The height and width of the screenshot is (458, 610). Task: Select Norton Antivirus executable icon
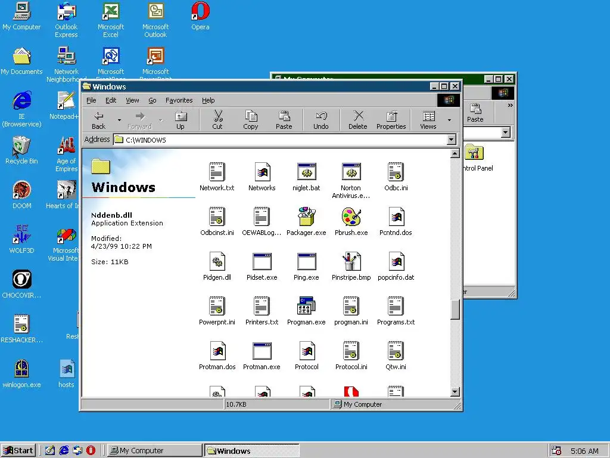coord(351,172)
